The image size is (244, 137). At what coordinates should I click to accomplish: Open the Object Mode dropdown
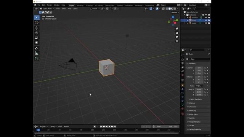pyautogui.click(x=47, y=9)
